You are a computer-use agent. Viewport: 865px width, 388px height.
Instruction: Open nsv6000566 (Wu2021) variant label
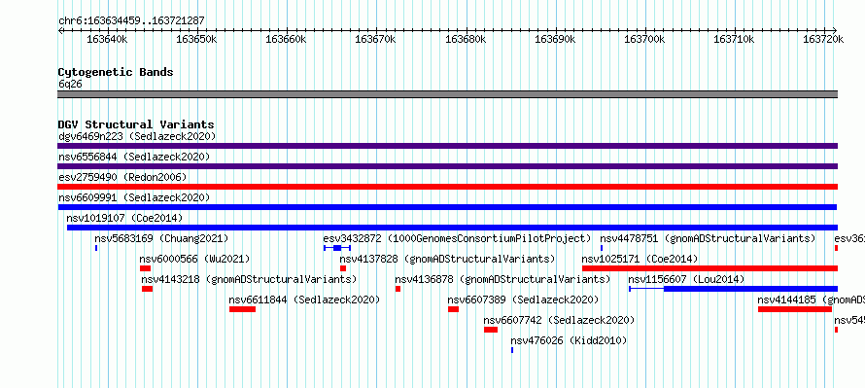(x=194, y=259)
